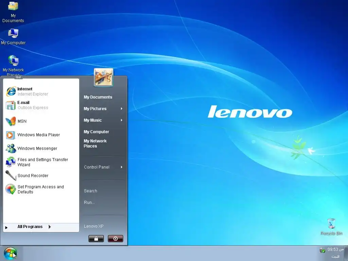Click the Arabic day text in the tray

[x=335, y=256]
